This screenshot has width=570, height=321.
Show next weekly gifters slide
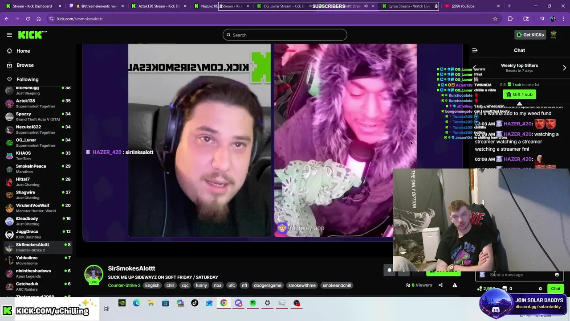coord(564,68)
